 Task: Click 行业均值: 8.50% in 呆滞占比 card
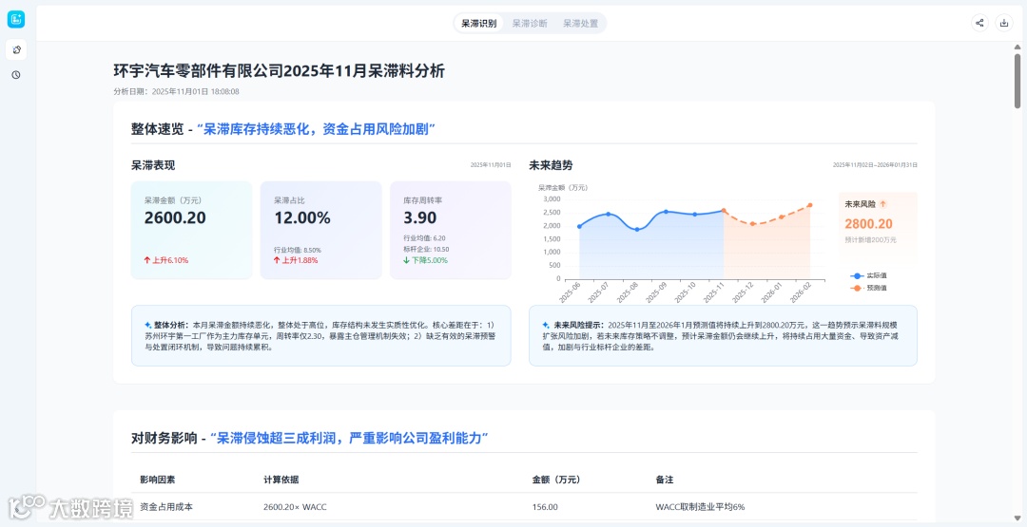298,251
